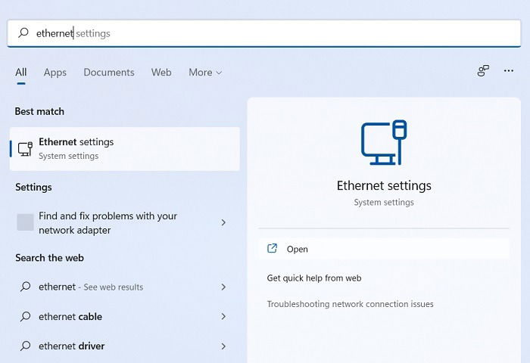The height and width of the screenshot is (363, 530).
Task: Click the magnifier icon beside ethernet cable
Action: pos(25,316)
